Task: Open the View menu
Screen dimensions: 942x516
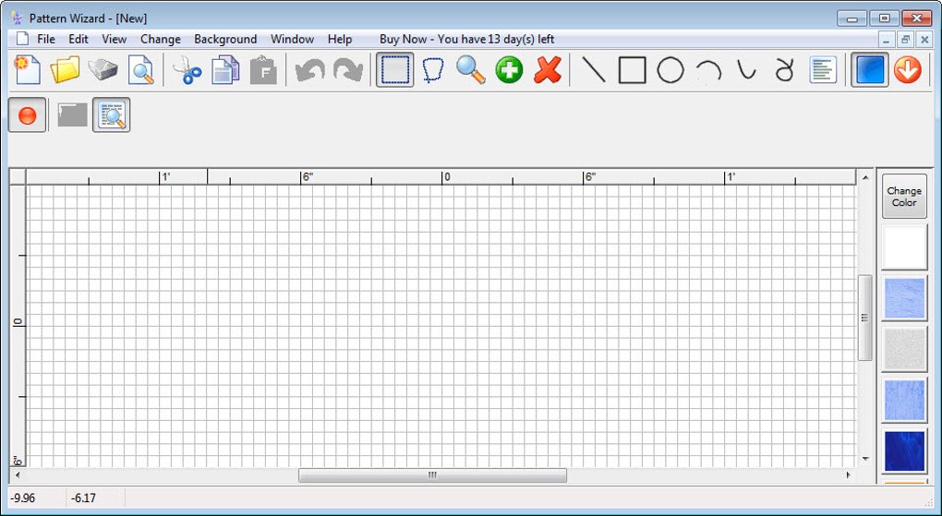Action: [115, 39]
